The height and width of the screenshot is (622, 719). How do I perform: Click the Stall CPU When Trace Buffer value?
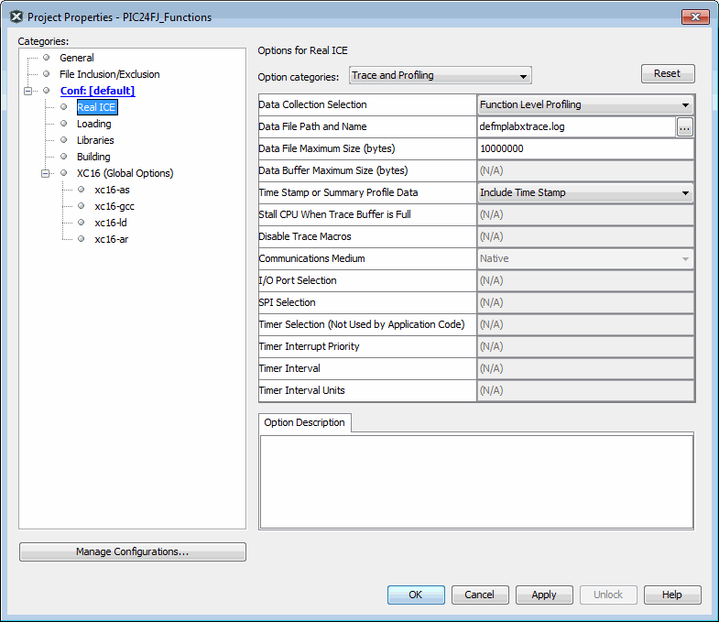pos(585,214)
